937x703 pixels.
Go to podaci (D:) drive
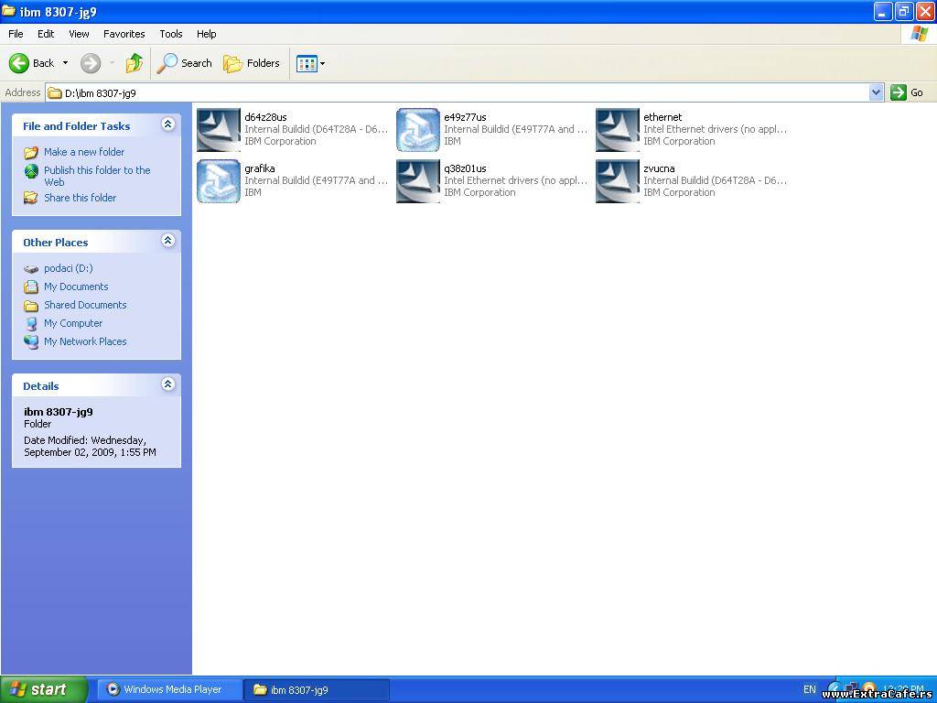[68, 268]
